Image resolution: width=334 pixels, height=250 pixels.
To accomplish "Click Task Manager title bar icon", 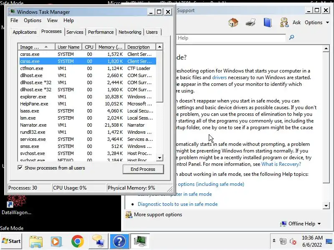I will tap(13, 12).
